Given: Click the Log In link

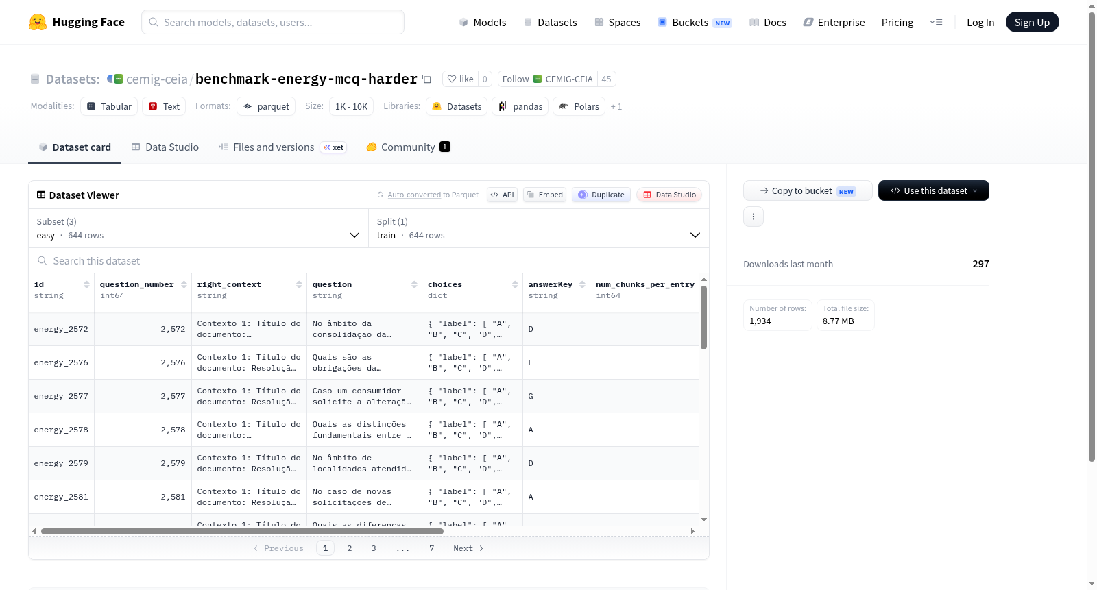Looking at the screenshot, I should [x=980, y=23].
